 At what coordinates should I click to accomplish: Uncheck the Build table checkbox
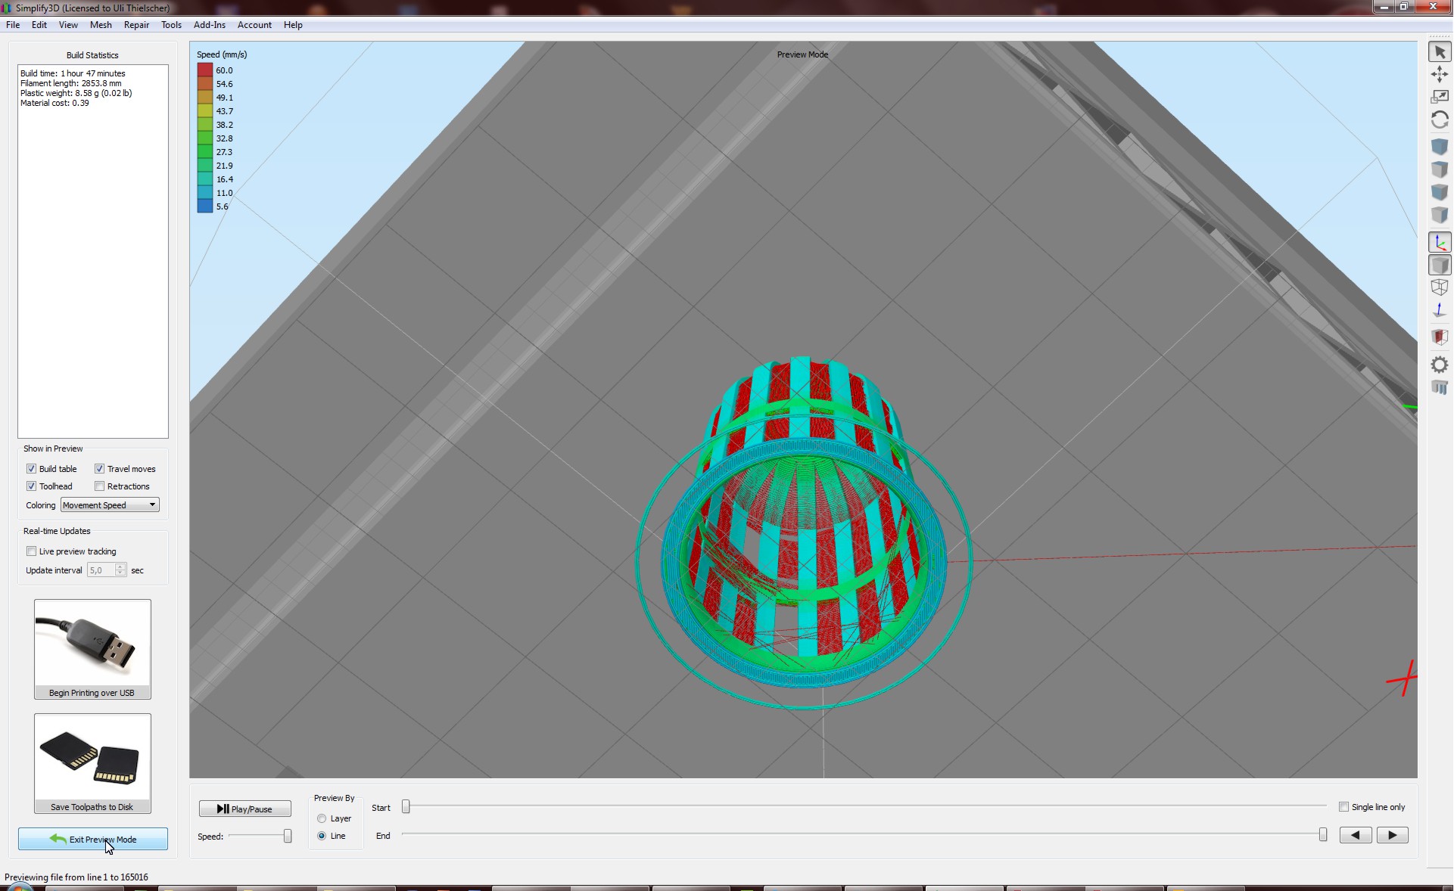coord(31,469)
